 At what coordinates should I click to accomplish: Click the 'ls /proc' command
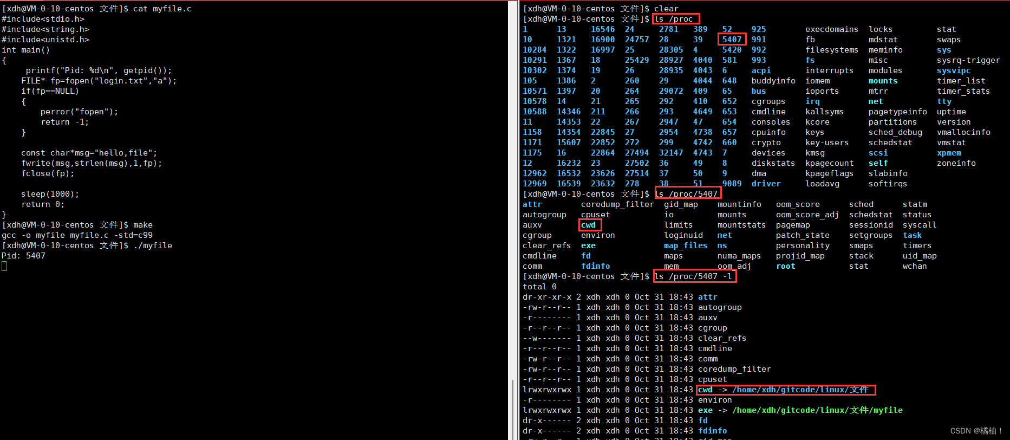click(x=673, y=19)
